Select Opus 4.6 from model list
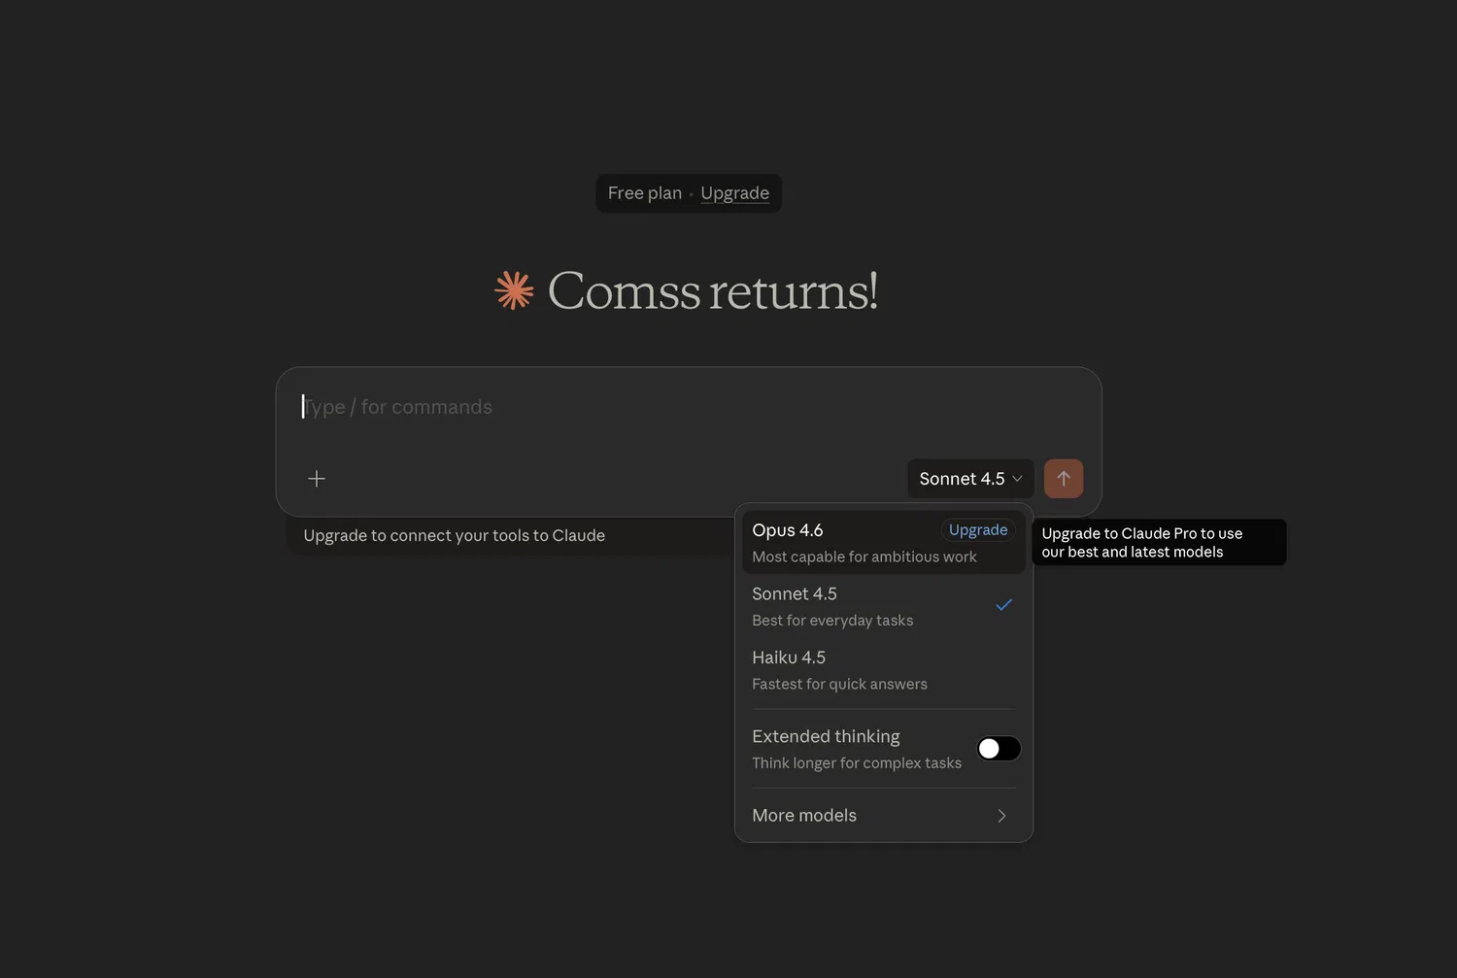Viewport: 1457px width, 978px height. (883, 542)
